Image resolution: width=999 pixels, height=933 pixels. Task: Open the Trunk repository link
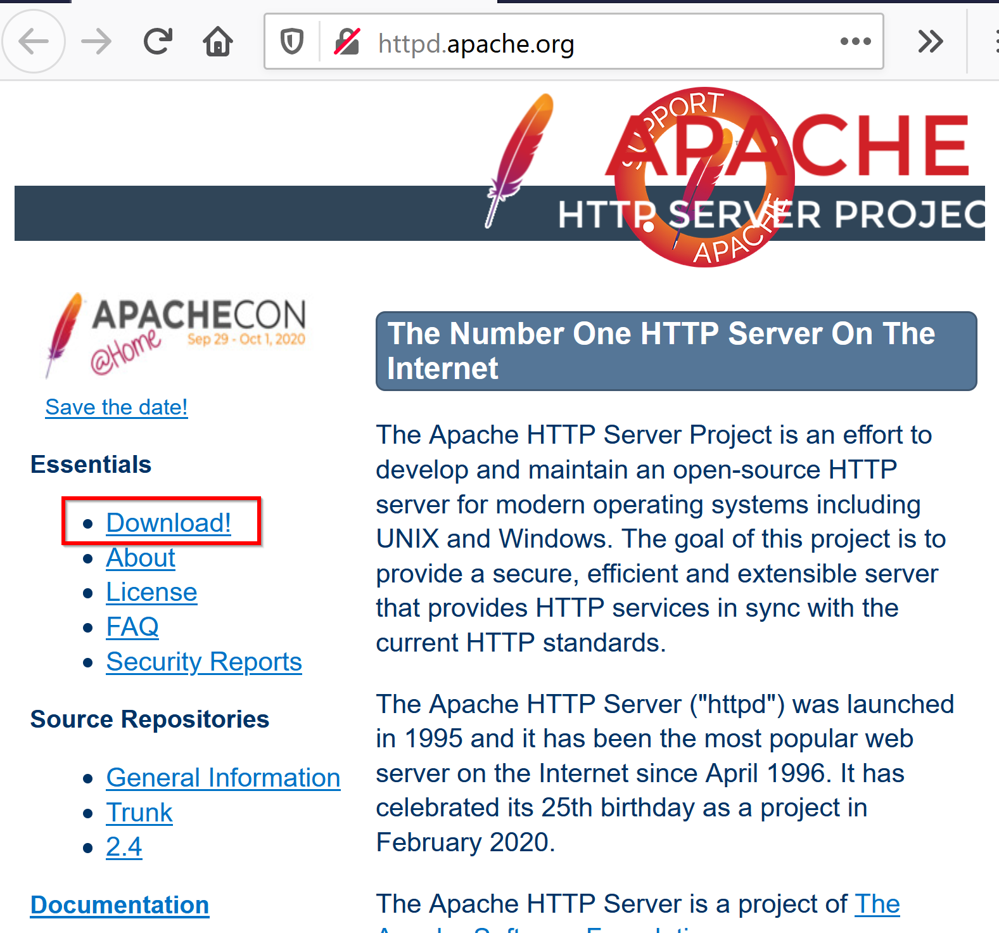(139, 813)
